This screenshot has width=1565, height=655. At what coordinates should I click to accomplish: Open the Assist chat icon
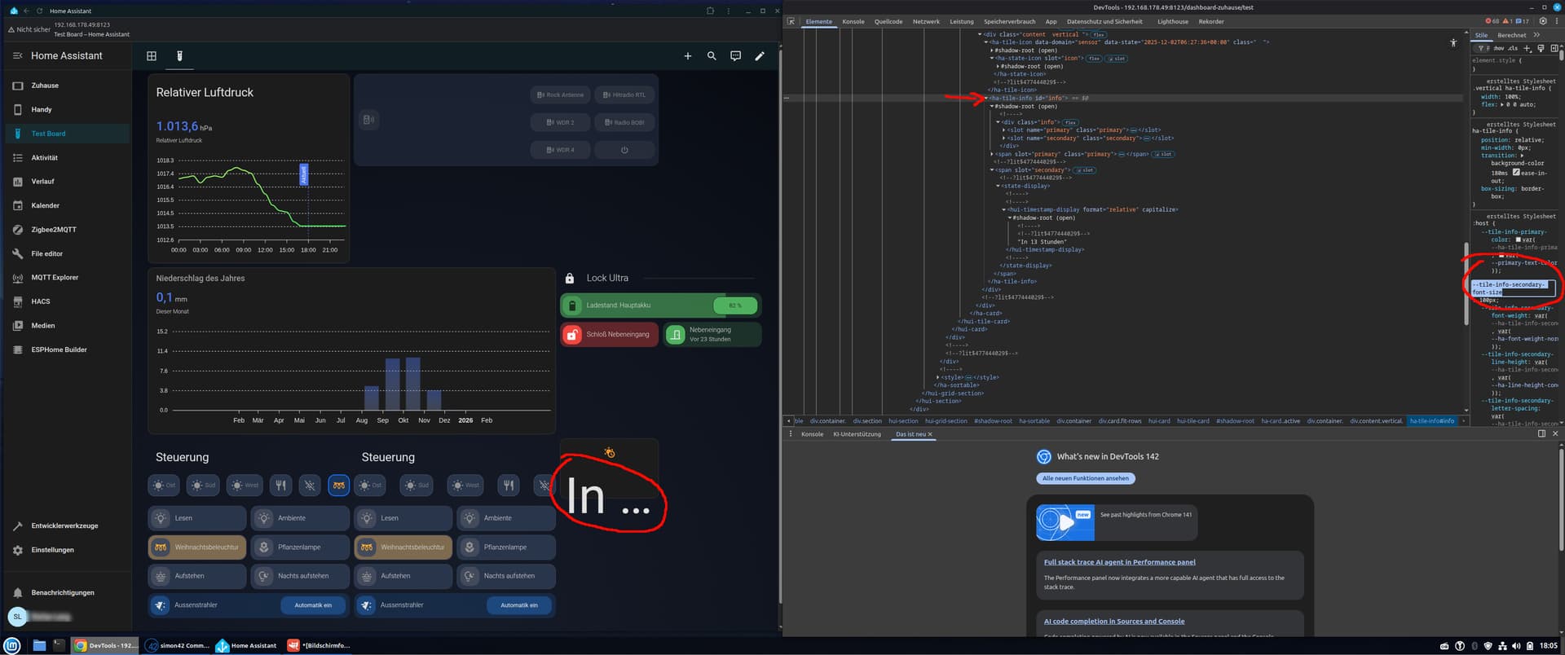point(735,56)
